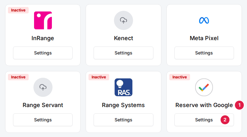Click the Kenect cloud upload icon
The height and width of the screenshot is (137, 247).
point(123,20)
